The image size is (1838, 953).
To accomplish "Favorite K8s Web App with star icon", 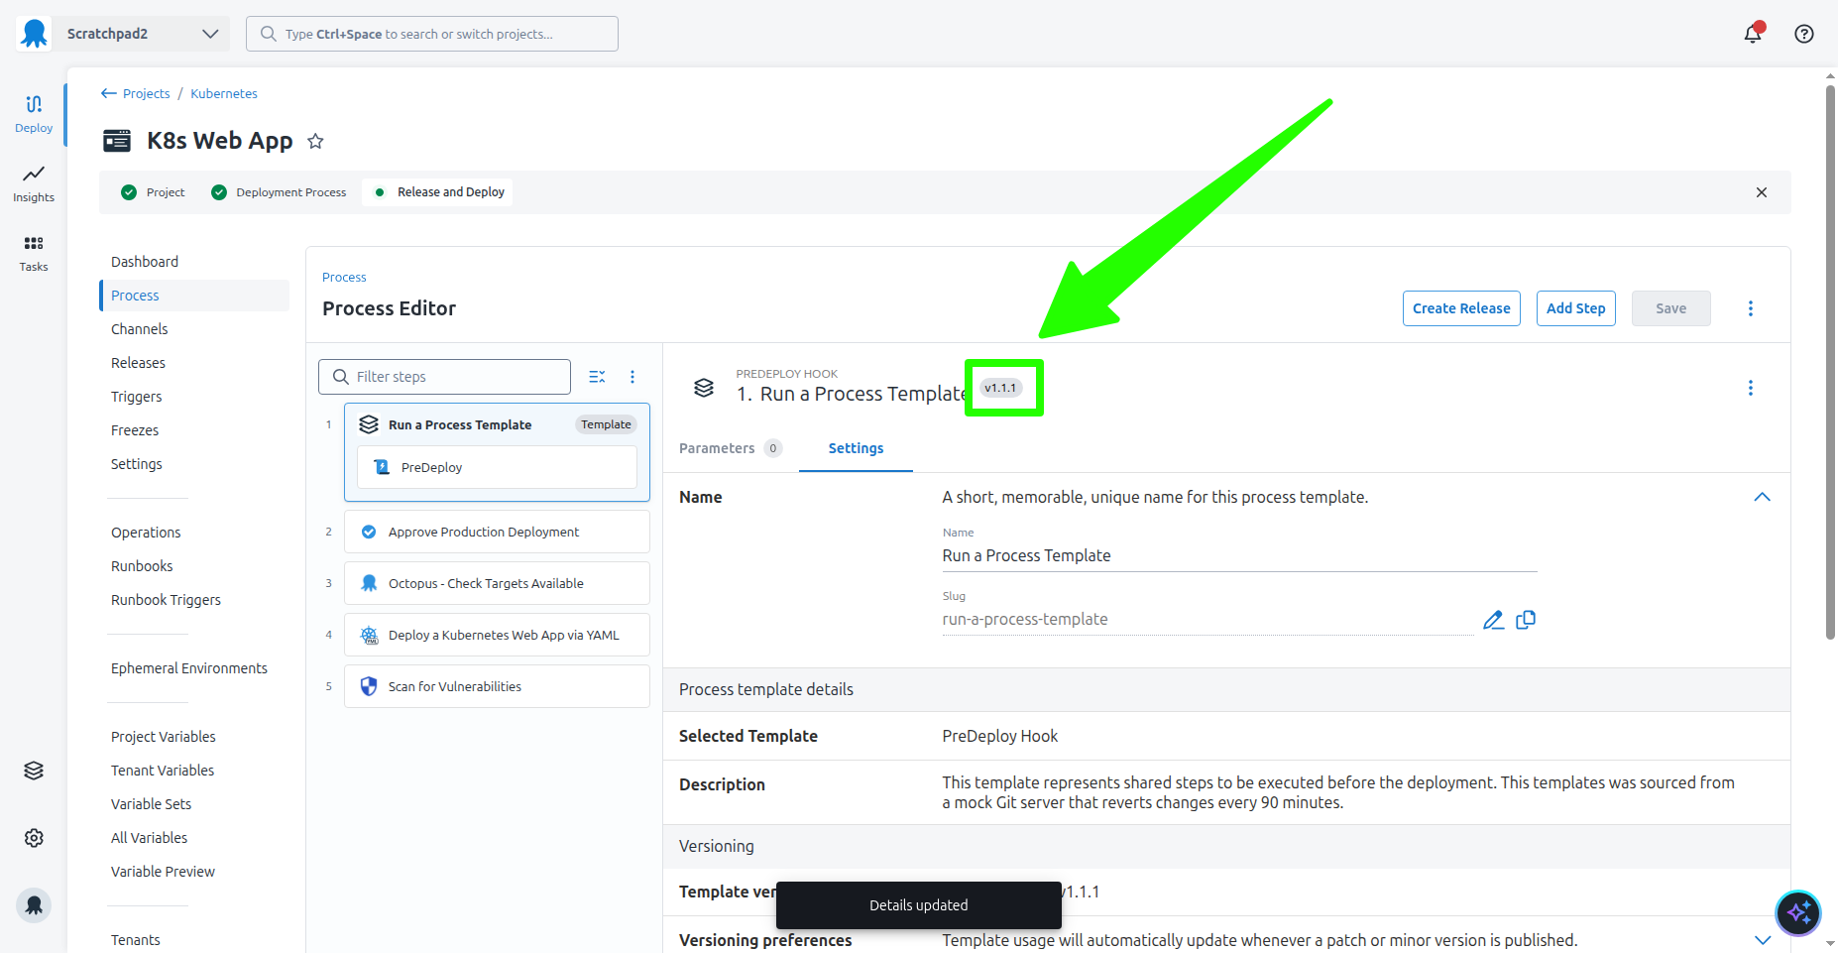I will pyautogui.click(x=315, y=142).
